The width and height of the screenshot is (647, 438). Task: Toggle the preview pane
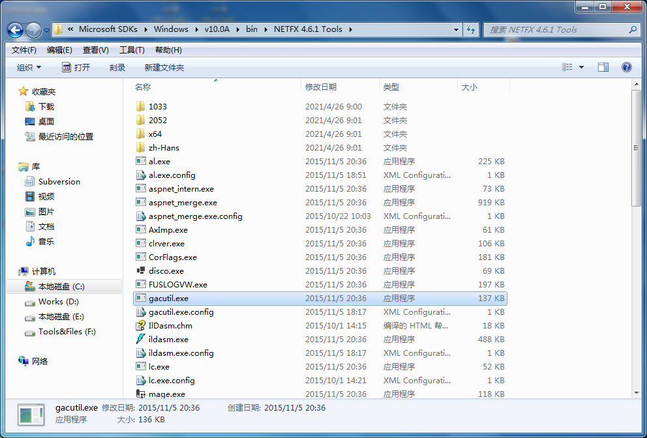[603, 66]
